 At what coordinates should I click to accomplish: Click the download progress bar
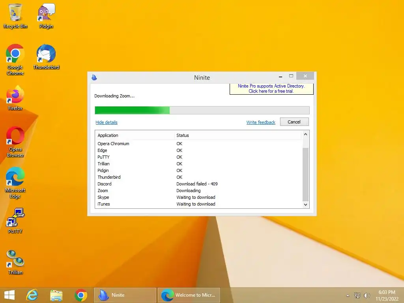click(x=202, y=110)
